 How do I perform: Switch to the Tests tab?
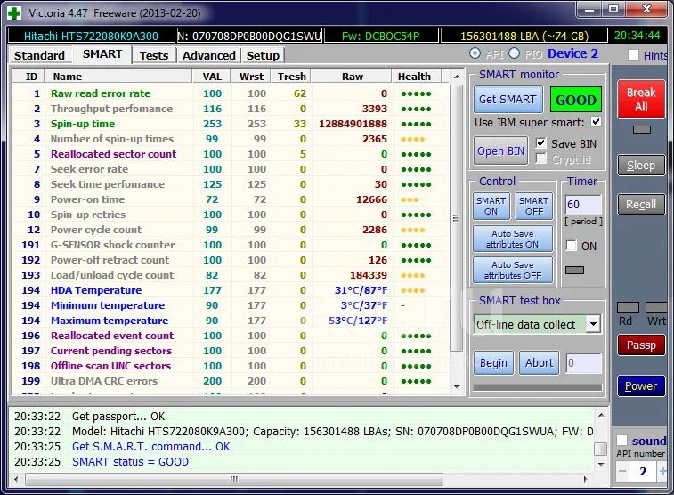[x=154, y=55]
